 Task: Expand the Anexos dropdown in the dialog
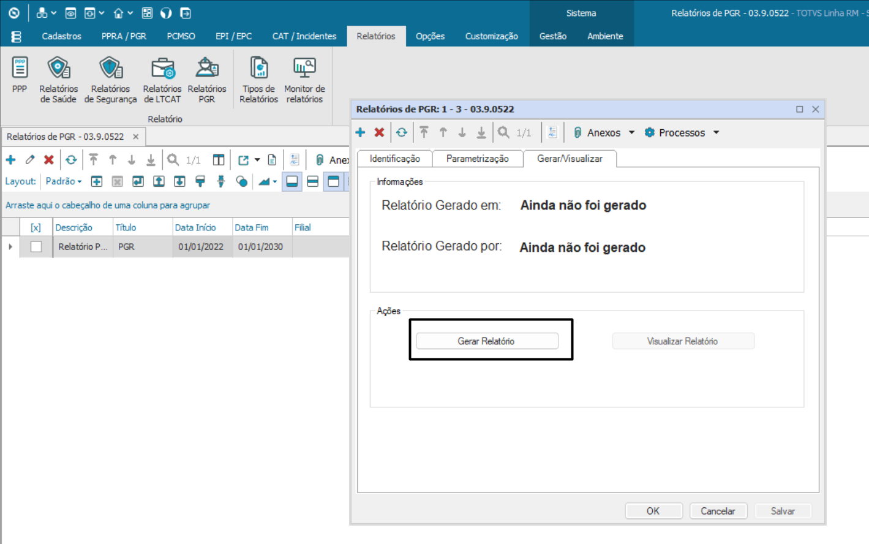click(x=631, y=132)
